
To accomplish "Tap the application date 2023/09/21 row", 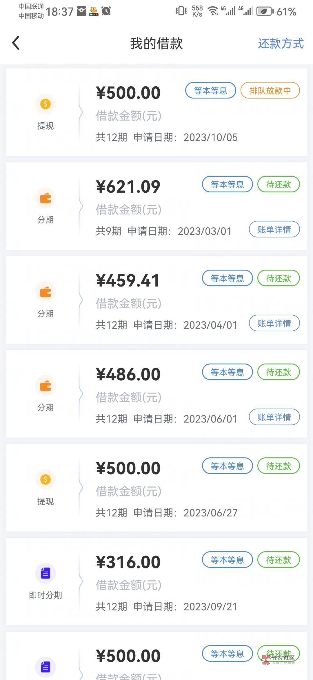I will pos(166,607).
